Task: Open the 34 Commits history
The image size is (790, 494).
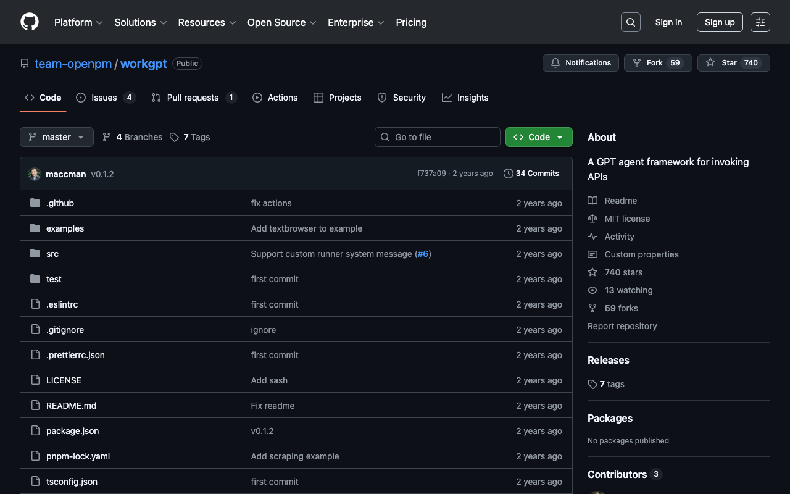Action: click(531, 174)
